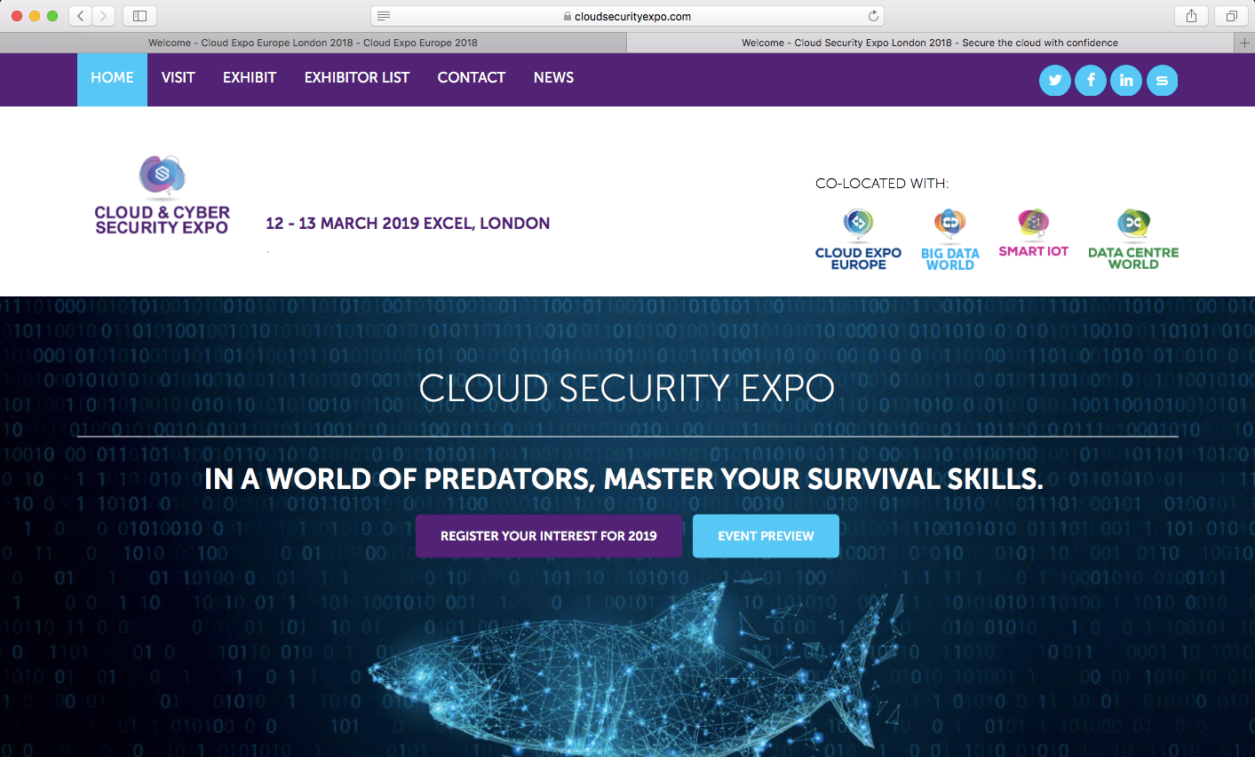The image size is (1255, 757).
Task: Go forward with Safari's forward arrow
Action: tap(104, 16)
